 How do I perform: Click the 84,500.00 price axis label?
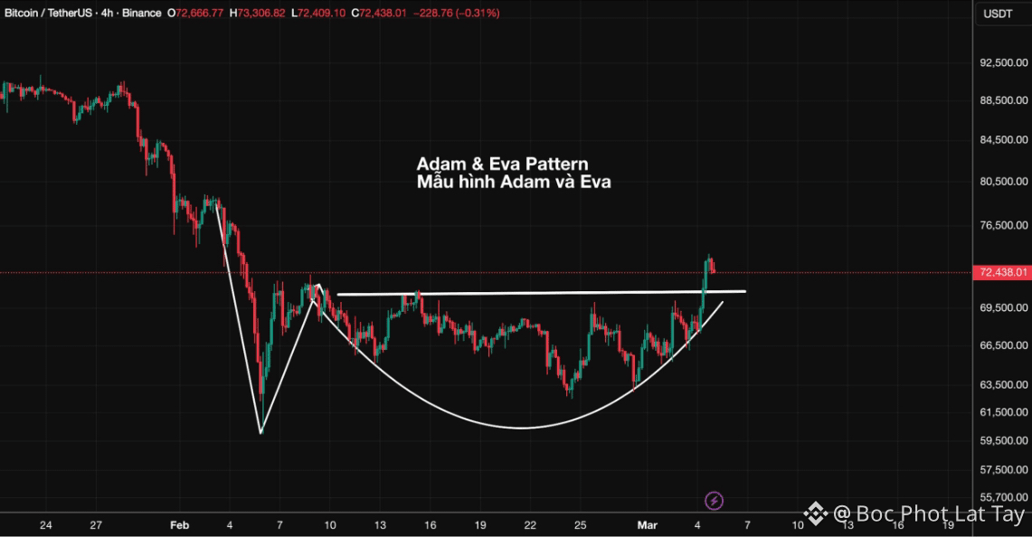tap(1004, 139)
